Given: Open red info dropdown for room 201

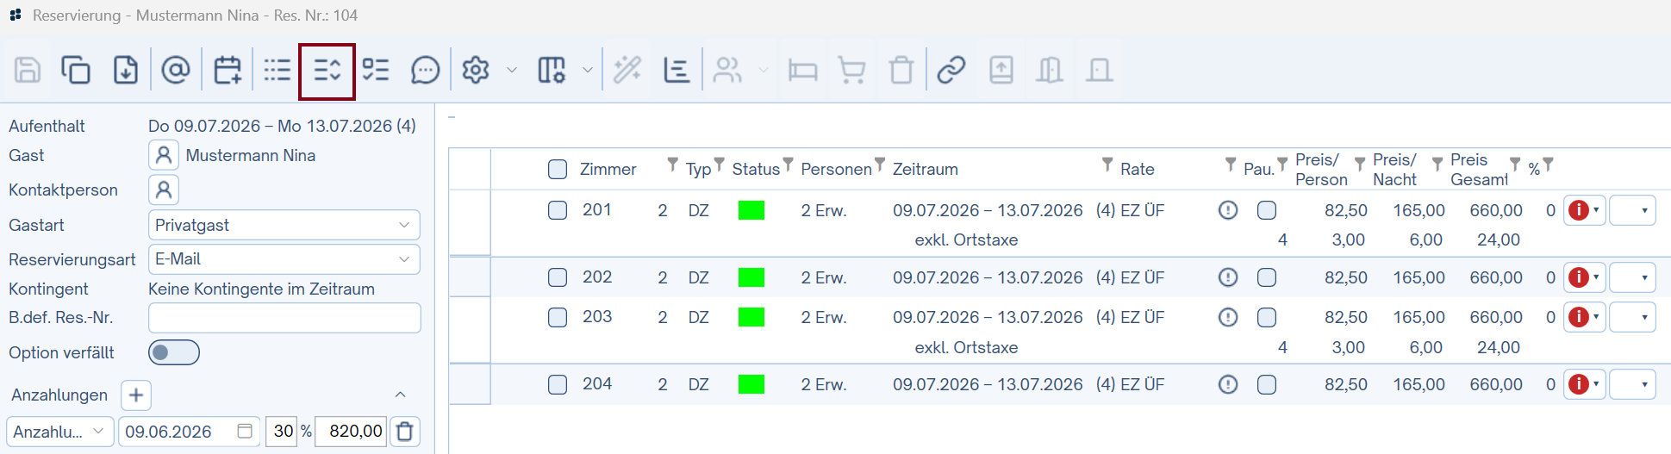Looking at the screenshot, I should [x=1585, y=210].
